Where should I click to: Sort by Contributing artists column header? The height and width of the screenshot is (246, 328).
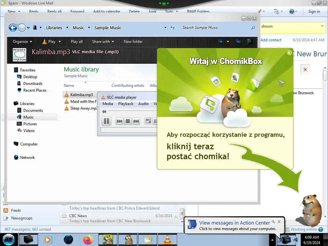[x=128, y=85]
